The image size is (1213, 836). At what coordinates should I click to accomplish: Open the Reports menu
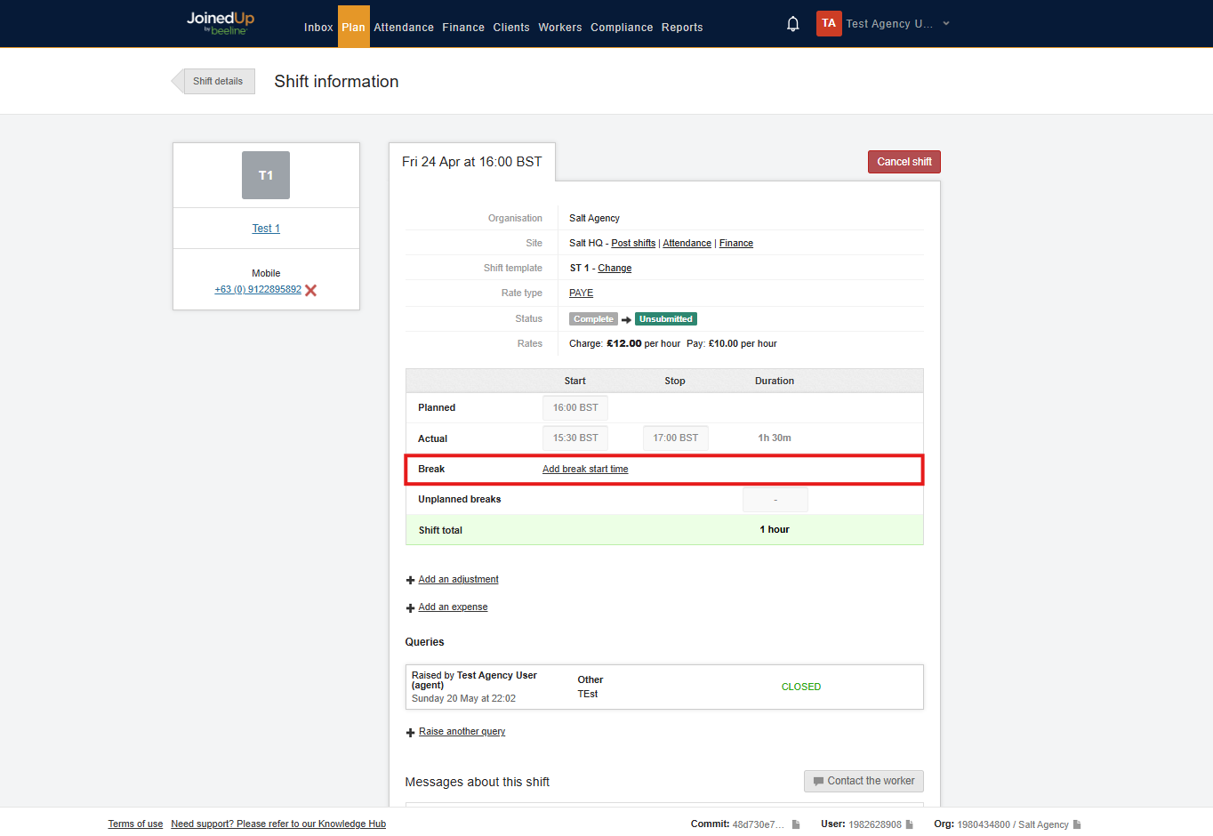tap(682, 28)
